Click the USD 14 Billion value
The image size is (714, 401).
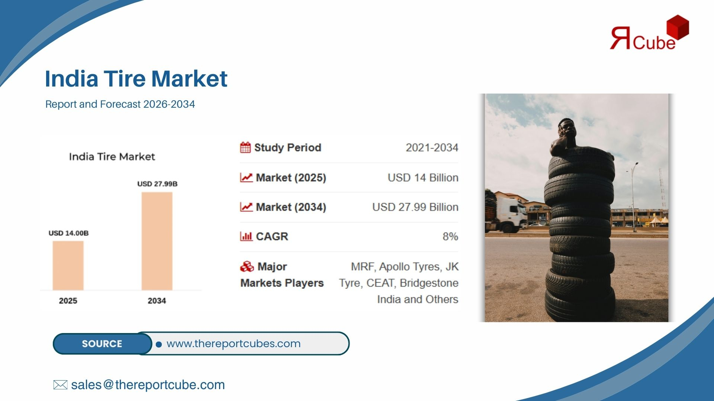(x=423, y=177)
